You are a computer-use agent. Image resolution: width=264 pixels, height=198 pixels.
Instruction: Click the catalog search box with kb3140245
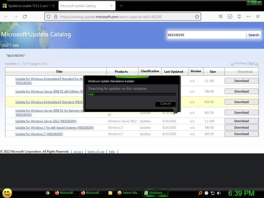(x=207, y=35)
